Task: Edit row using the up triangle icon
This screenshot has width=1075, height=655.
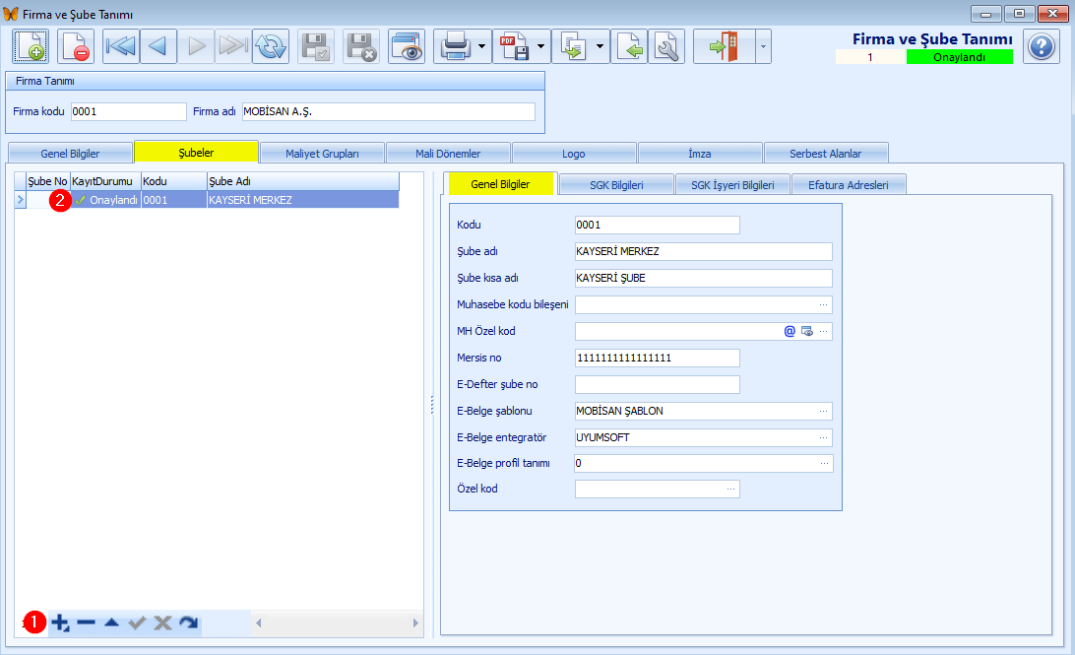Action: coord(112,622)
